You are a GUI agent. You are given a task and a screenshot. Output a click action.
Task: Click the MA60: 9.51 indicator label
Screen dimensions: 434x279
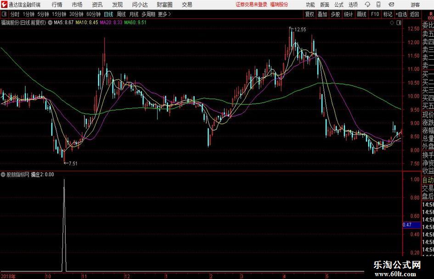(135, 22)
